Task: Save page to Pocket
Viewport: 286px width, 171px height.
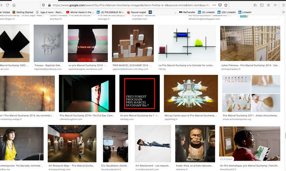Action: coord(220,5)
